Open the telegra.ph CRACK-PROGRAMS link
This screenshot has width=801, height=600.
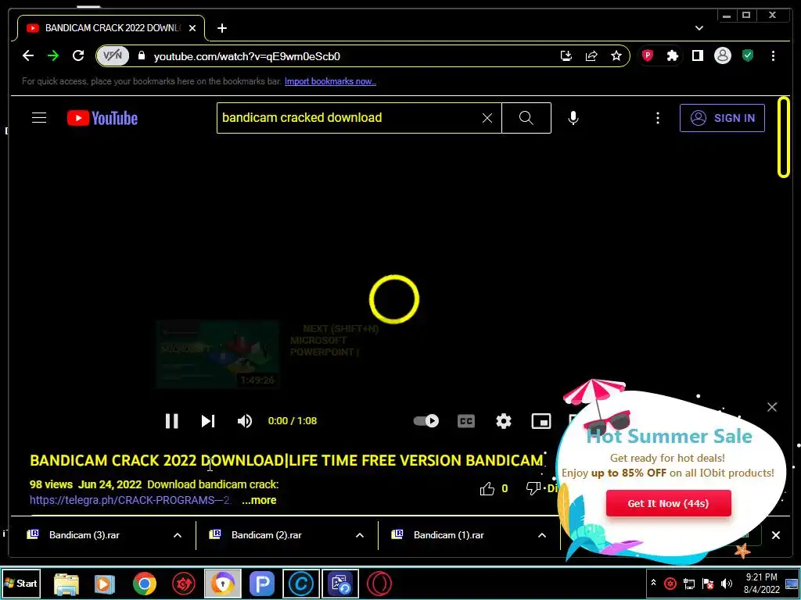point(131,500)
